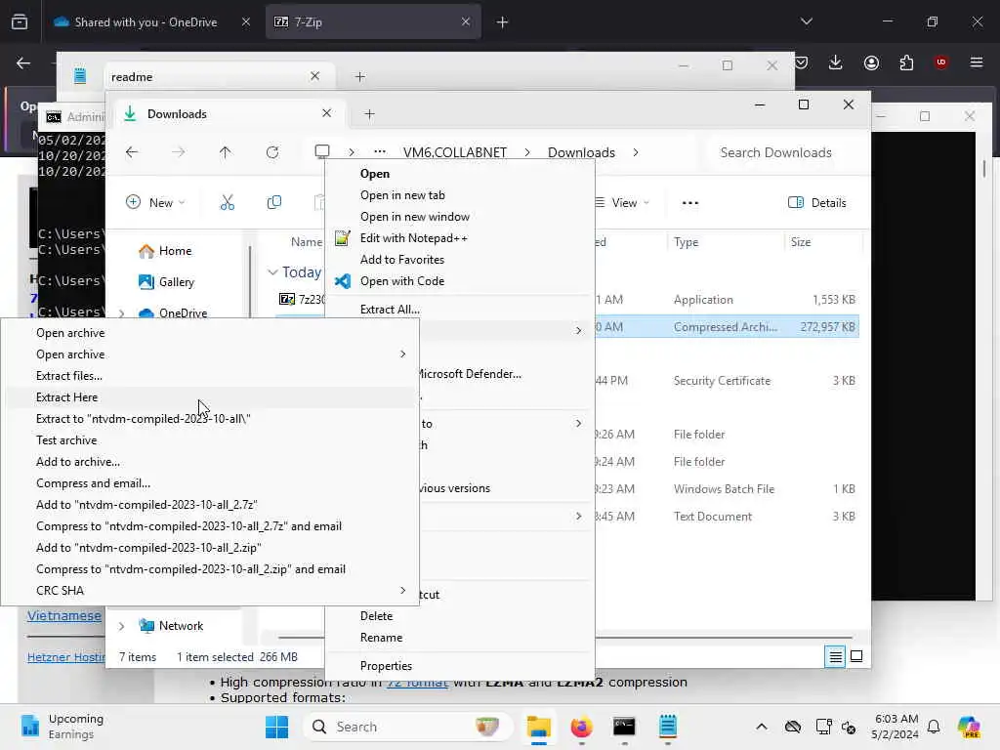The height and width of the screenshot is (750, 1000).
Task: Expand the chevron after Downloads breadcrumb
Action: [635, 152]
